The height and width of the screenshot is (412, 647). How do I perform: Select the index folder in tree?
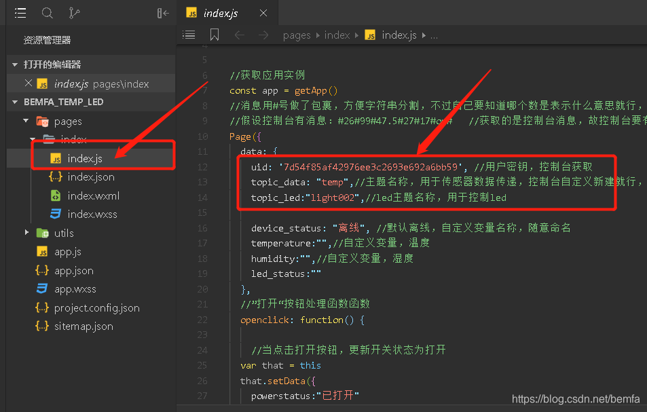pos(74,139)
